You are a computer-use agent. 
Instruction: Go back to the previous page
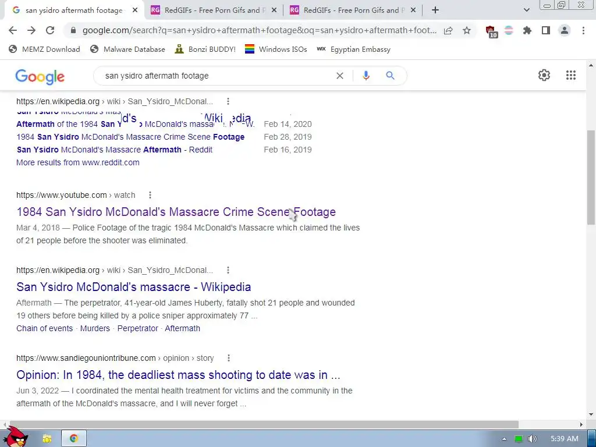[x=13, y=30]
